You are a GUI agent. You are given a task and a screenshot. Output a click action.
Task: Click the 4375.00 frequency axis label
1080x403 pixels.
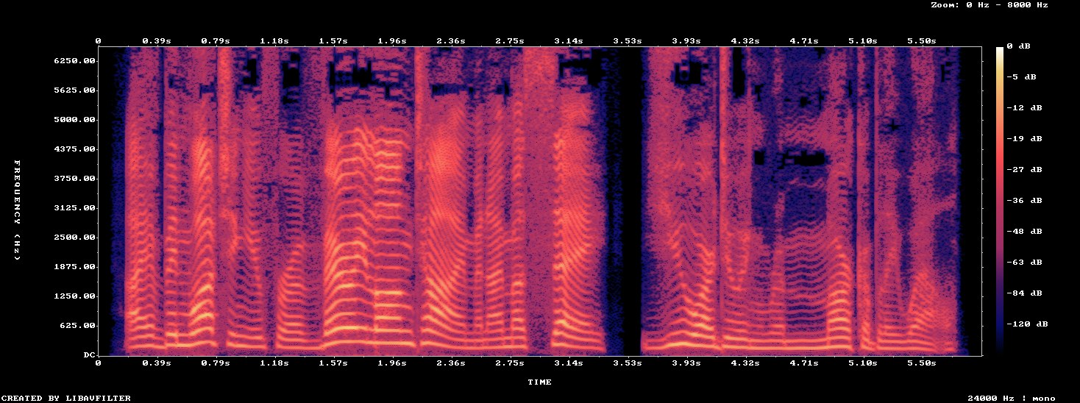[x=74, y=149]
